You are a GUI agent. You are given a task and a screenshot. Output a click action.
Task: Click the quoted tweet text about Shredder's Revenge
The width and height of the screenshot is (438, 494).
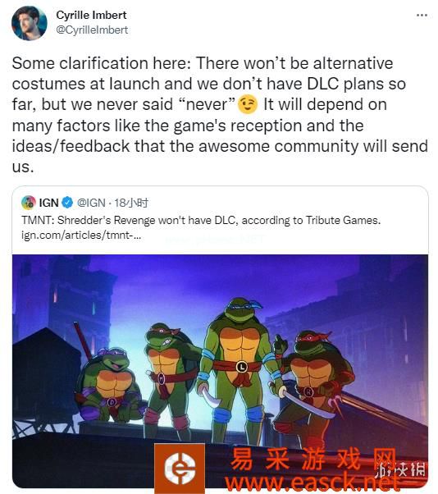(x=201, y=220)
